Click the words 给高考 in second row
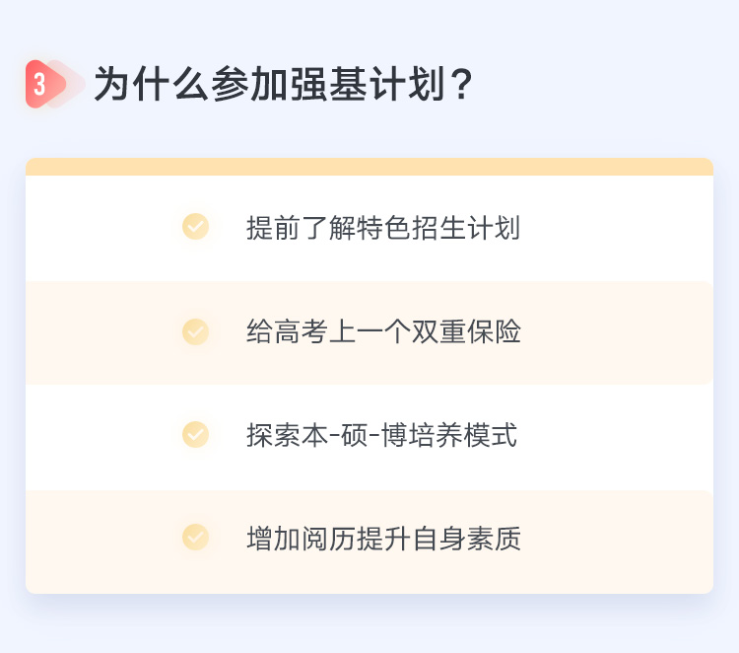The width and height of the screenshot is (739, 653). [287, 331]
